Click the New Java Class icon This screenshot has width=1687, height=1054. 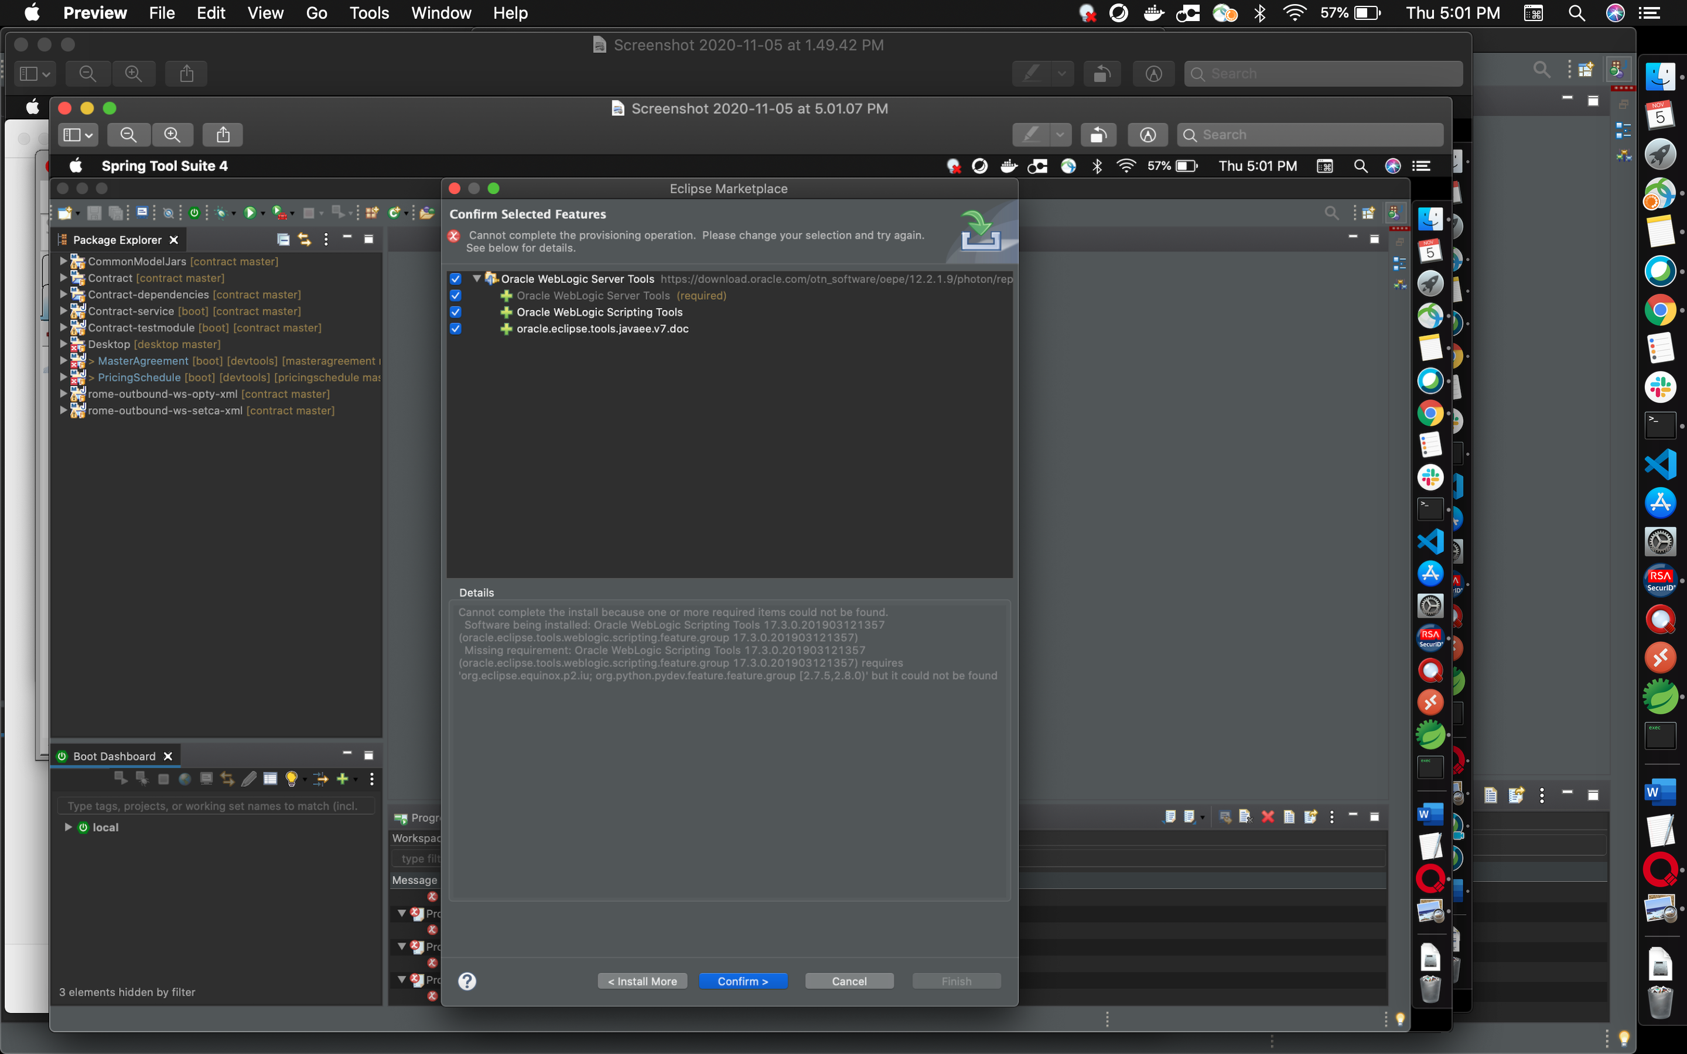tap(395, 213)
